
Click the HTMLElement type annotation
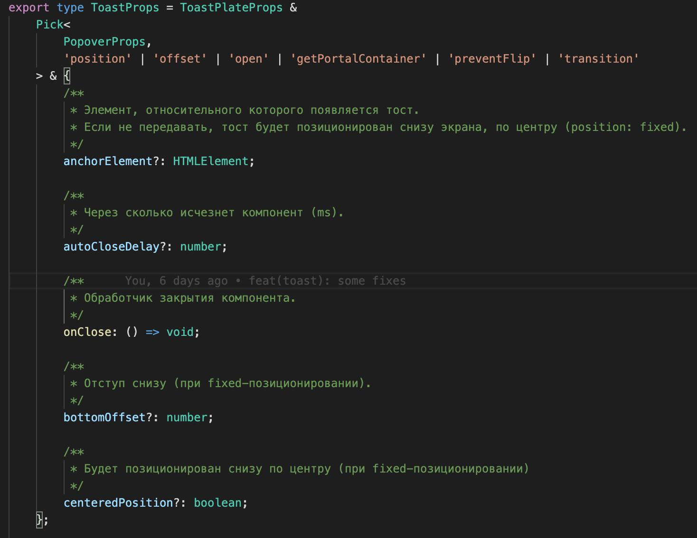210,161
